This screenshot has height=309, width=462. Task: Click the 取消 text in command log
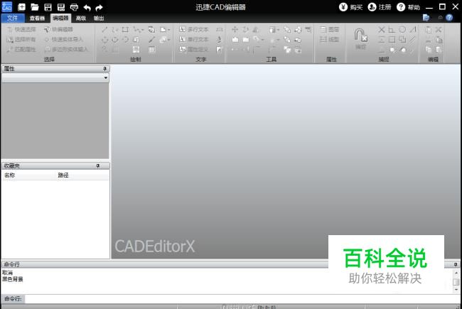tap(7, 273)
